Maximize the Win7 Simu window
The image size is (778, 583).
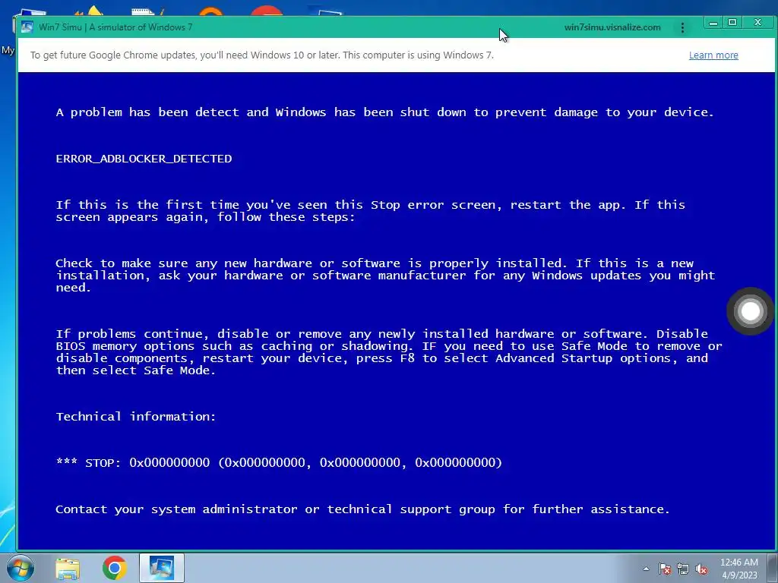pyautogui.click(x=732, y=22)
